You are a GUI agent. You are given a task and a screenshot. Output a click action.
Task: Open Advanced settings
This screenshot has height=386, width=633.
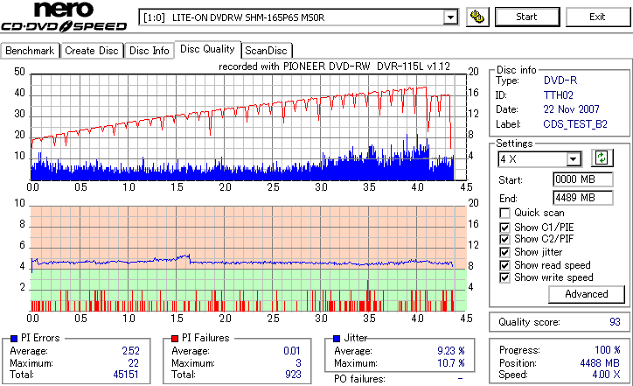tap(586, 294)
